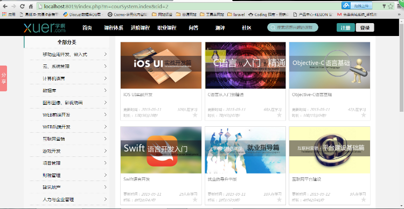Image resolution: width=404 pixels, height=209 pixels.
Task: Open the 就业指导篇 course thumbnail
Action: point(245,150)
